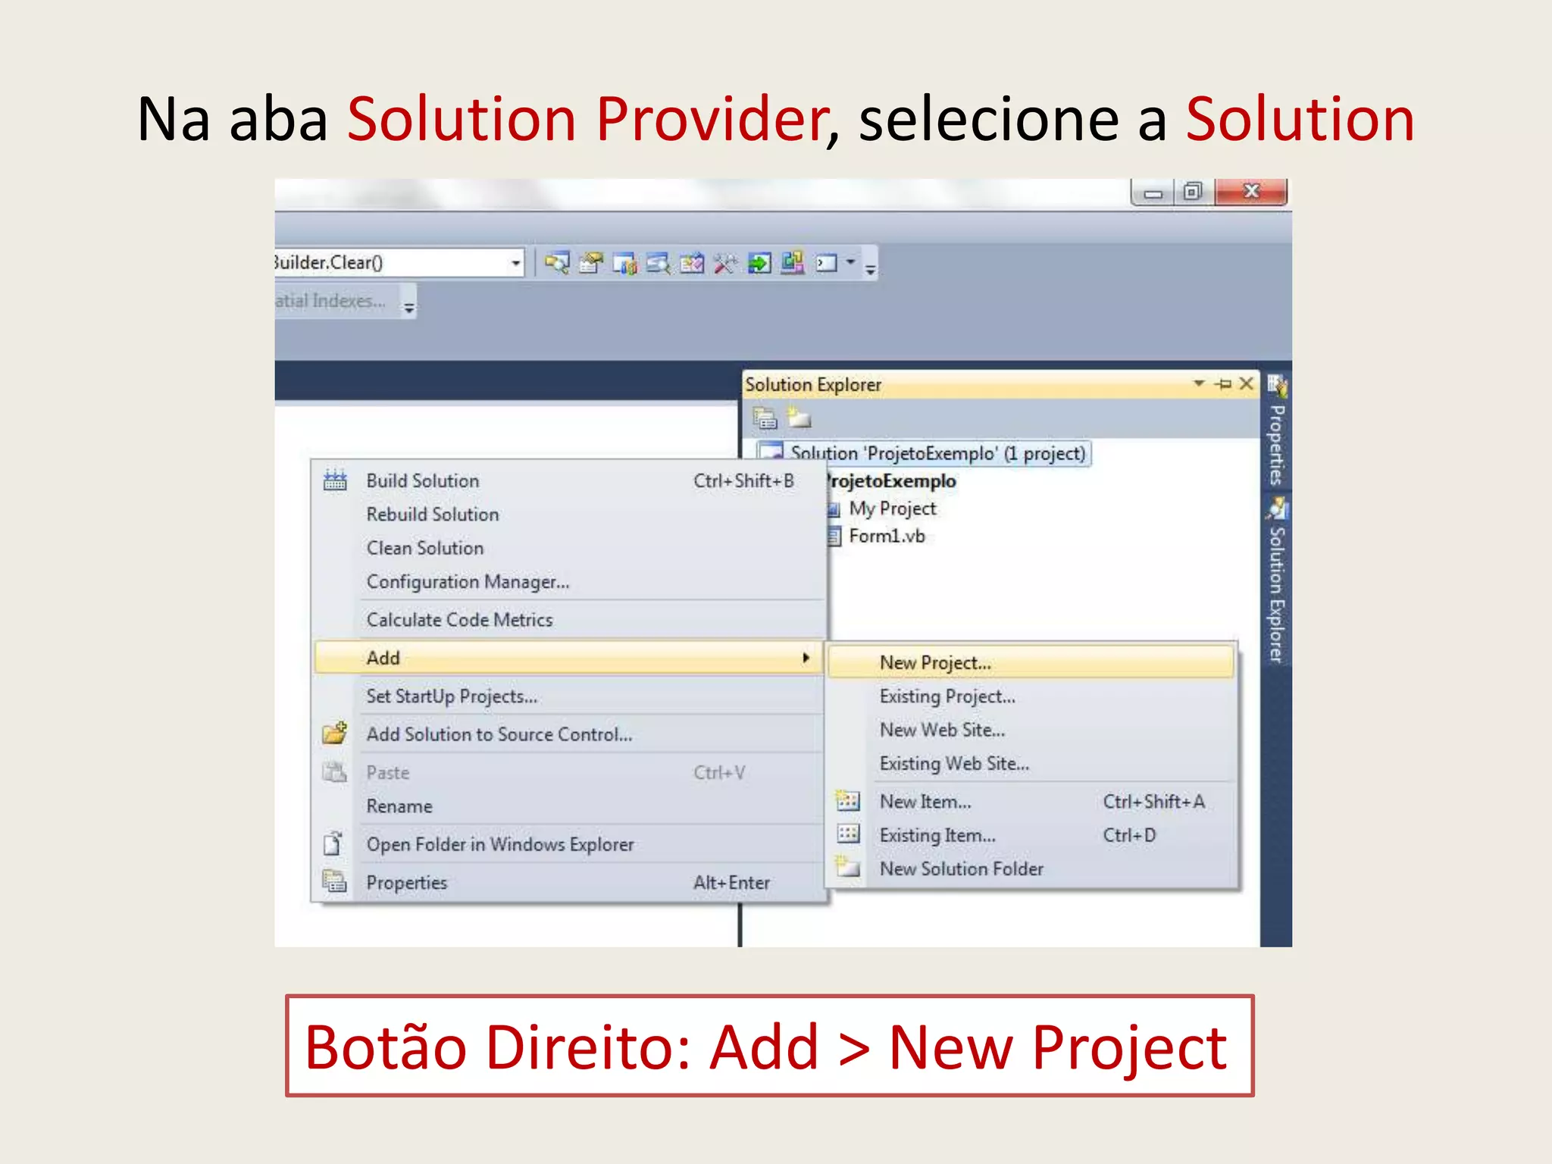Click the Command Window toolbar icon
The height and width of the screenshot is (1164, 1552).
pos(826,263)
